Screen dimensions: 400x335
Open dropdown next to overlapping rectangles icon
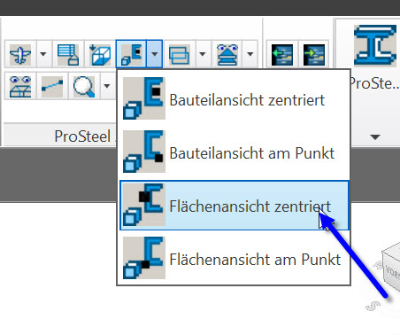(203, 54)
